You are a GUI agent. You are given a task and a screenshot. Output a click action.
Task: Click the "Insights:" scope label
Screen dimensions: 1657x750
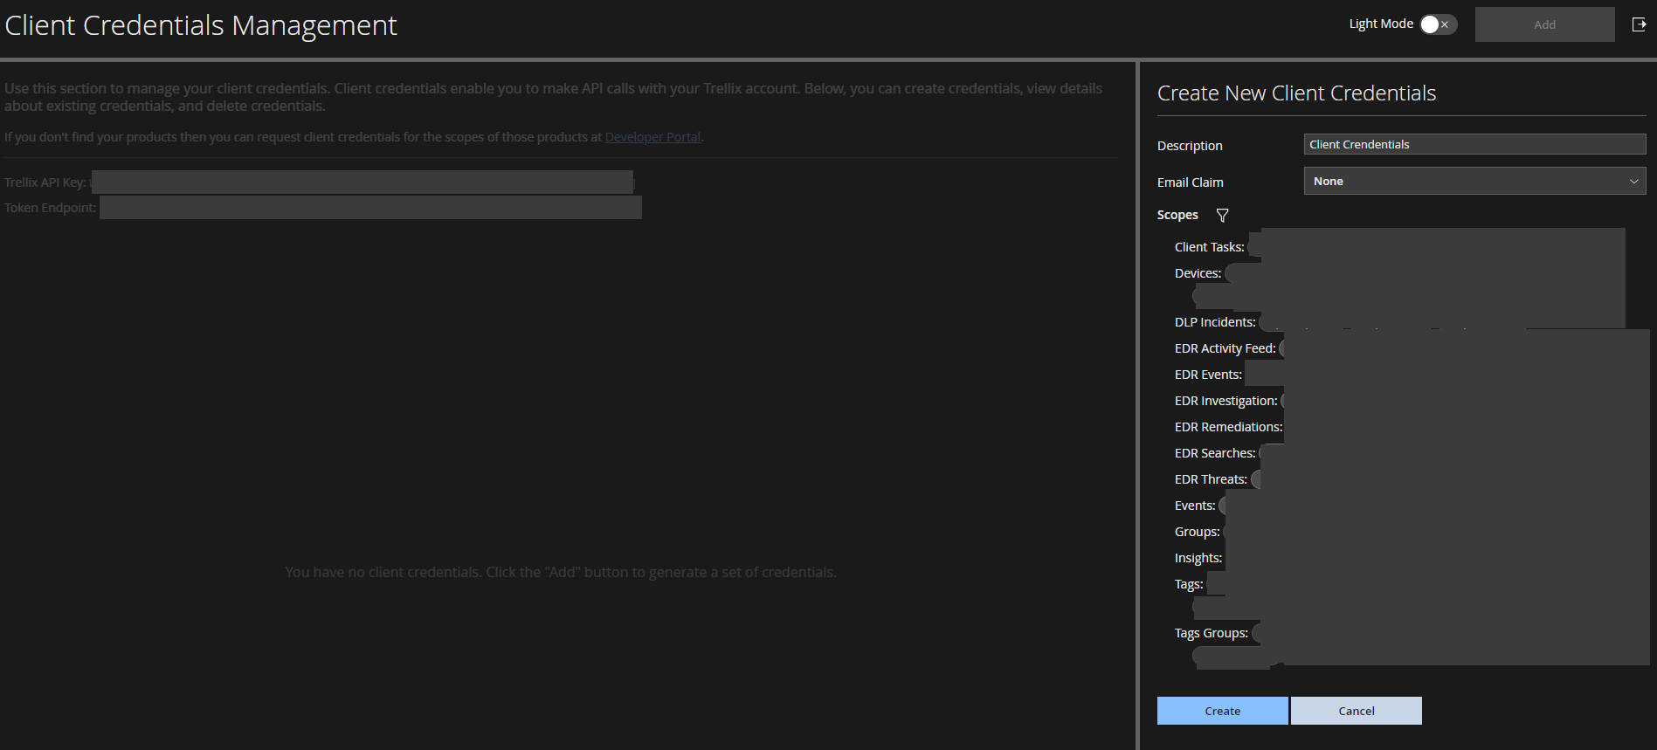[x=1198, y=558]
